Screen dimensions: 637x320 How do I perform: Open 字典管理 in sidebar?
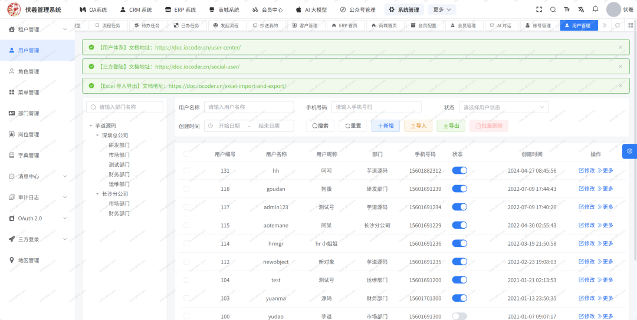point(37,156)
